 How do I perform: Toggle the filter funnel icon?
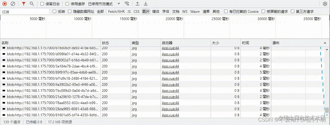tap(24, 4)
